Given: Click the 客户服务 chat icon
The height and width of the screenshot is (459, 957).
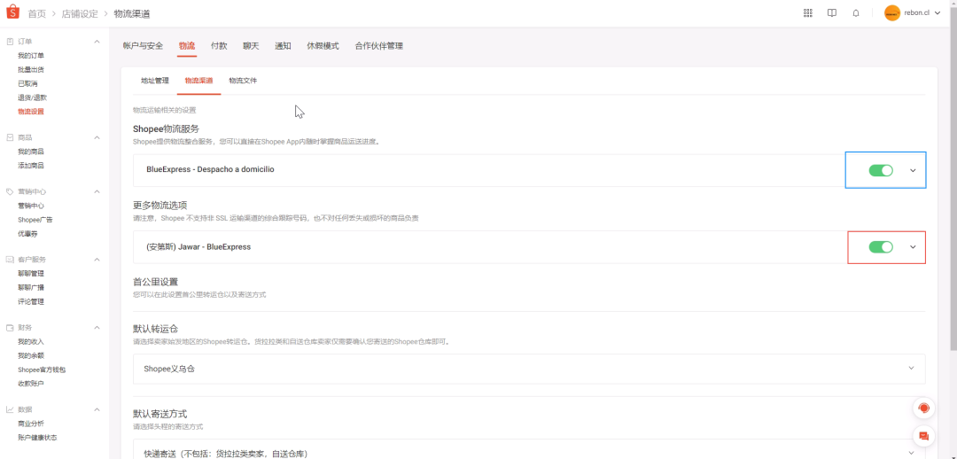Looking at the screenshot, I should 10,260.
